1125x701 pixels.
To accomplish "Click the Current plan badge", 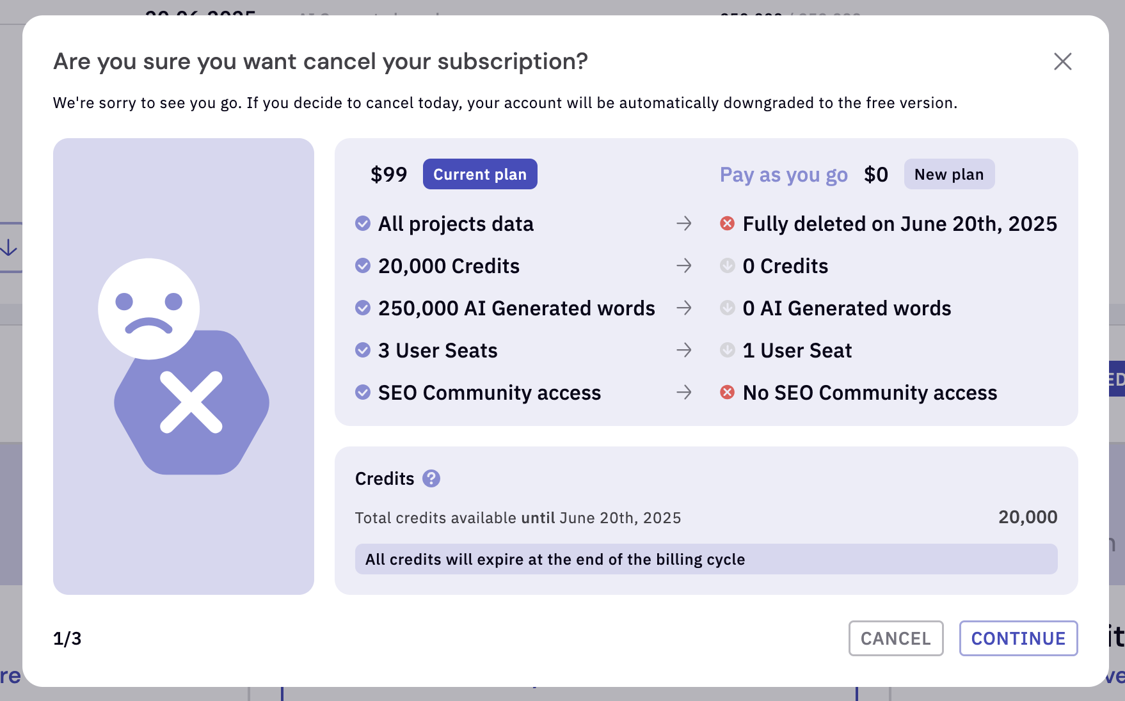I will (x=480, y=174).
